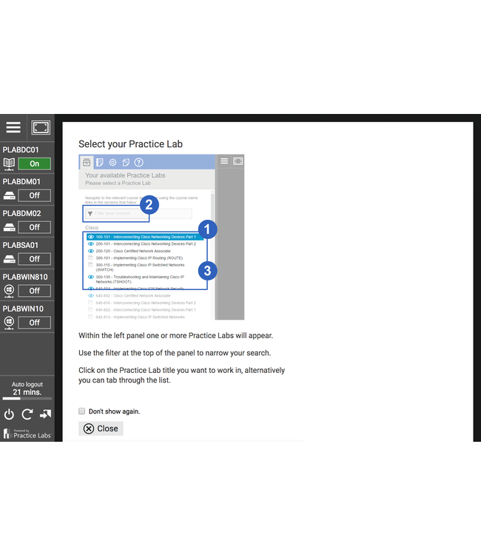Check the "Don't show again" checkbox

pos(82,411)
